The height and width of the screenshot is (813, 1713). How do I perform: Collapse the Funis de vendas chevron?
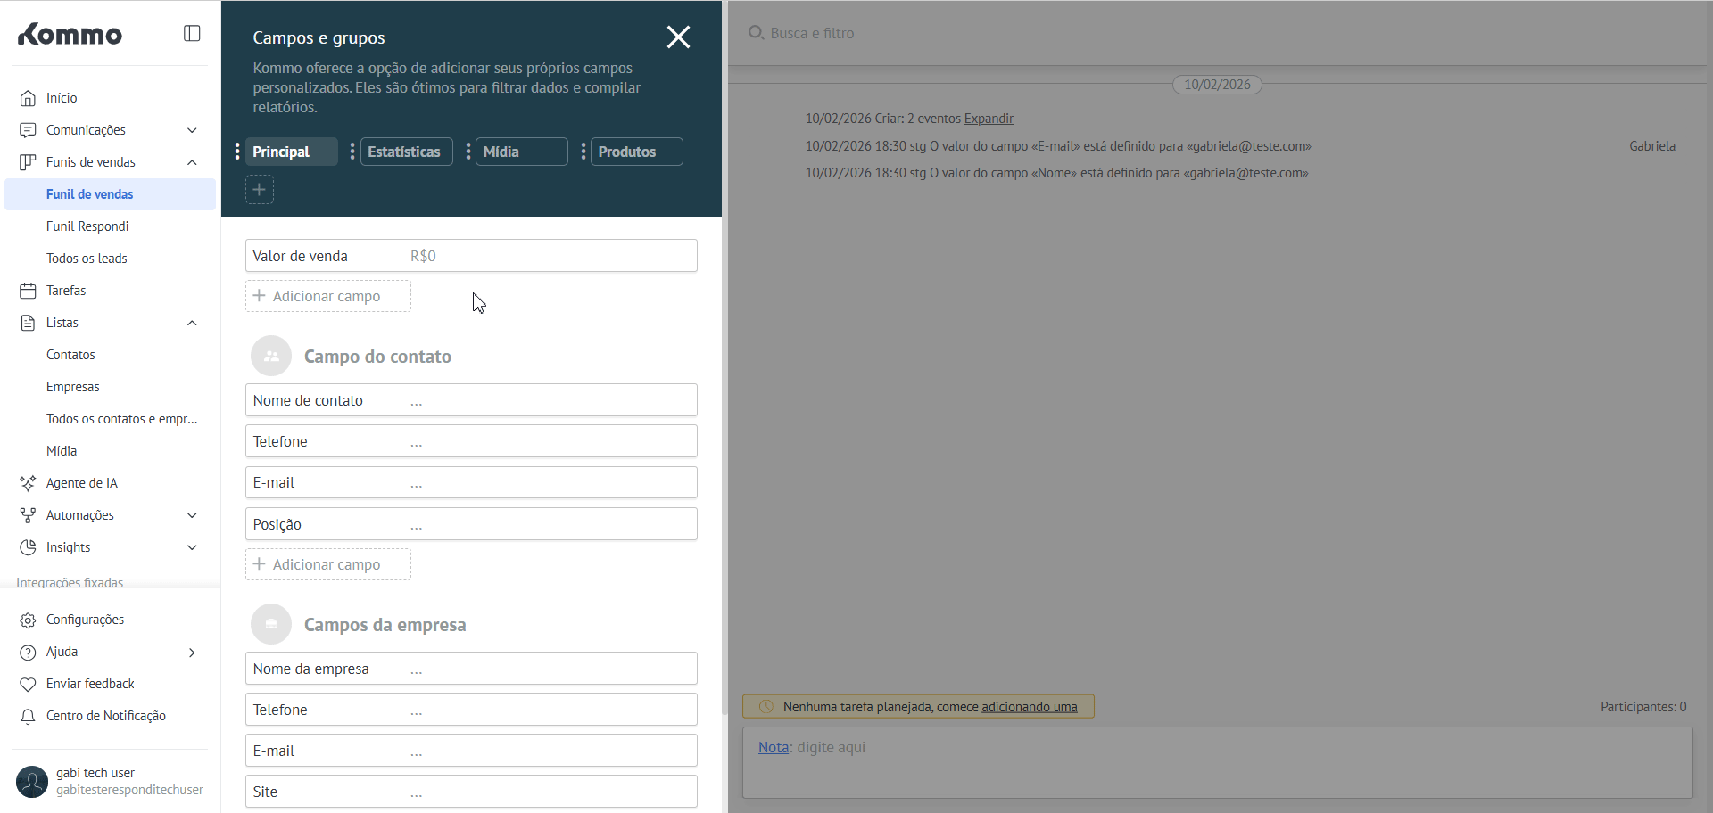pos(192,162)
